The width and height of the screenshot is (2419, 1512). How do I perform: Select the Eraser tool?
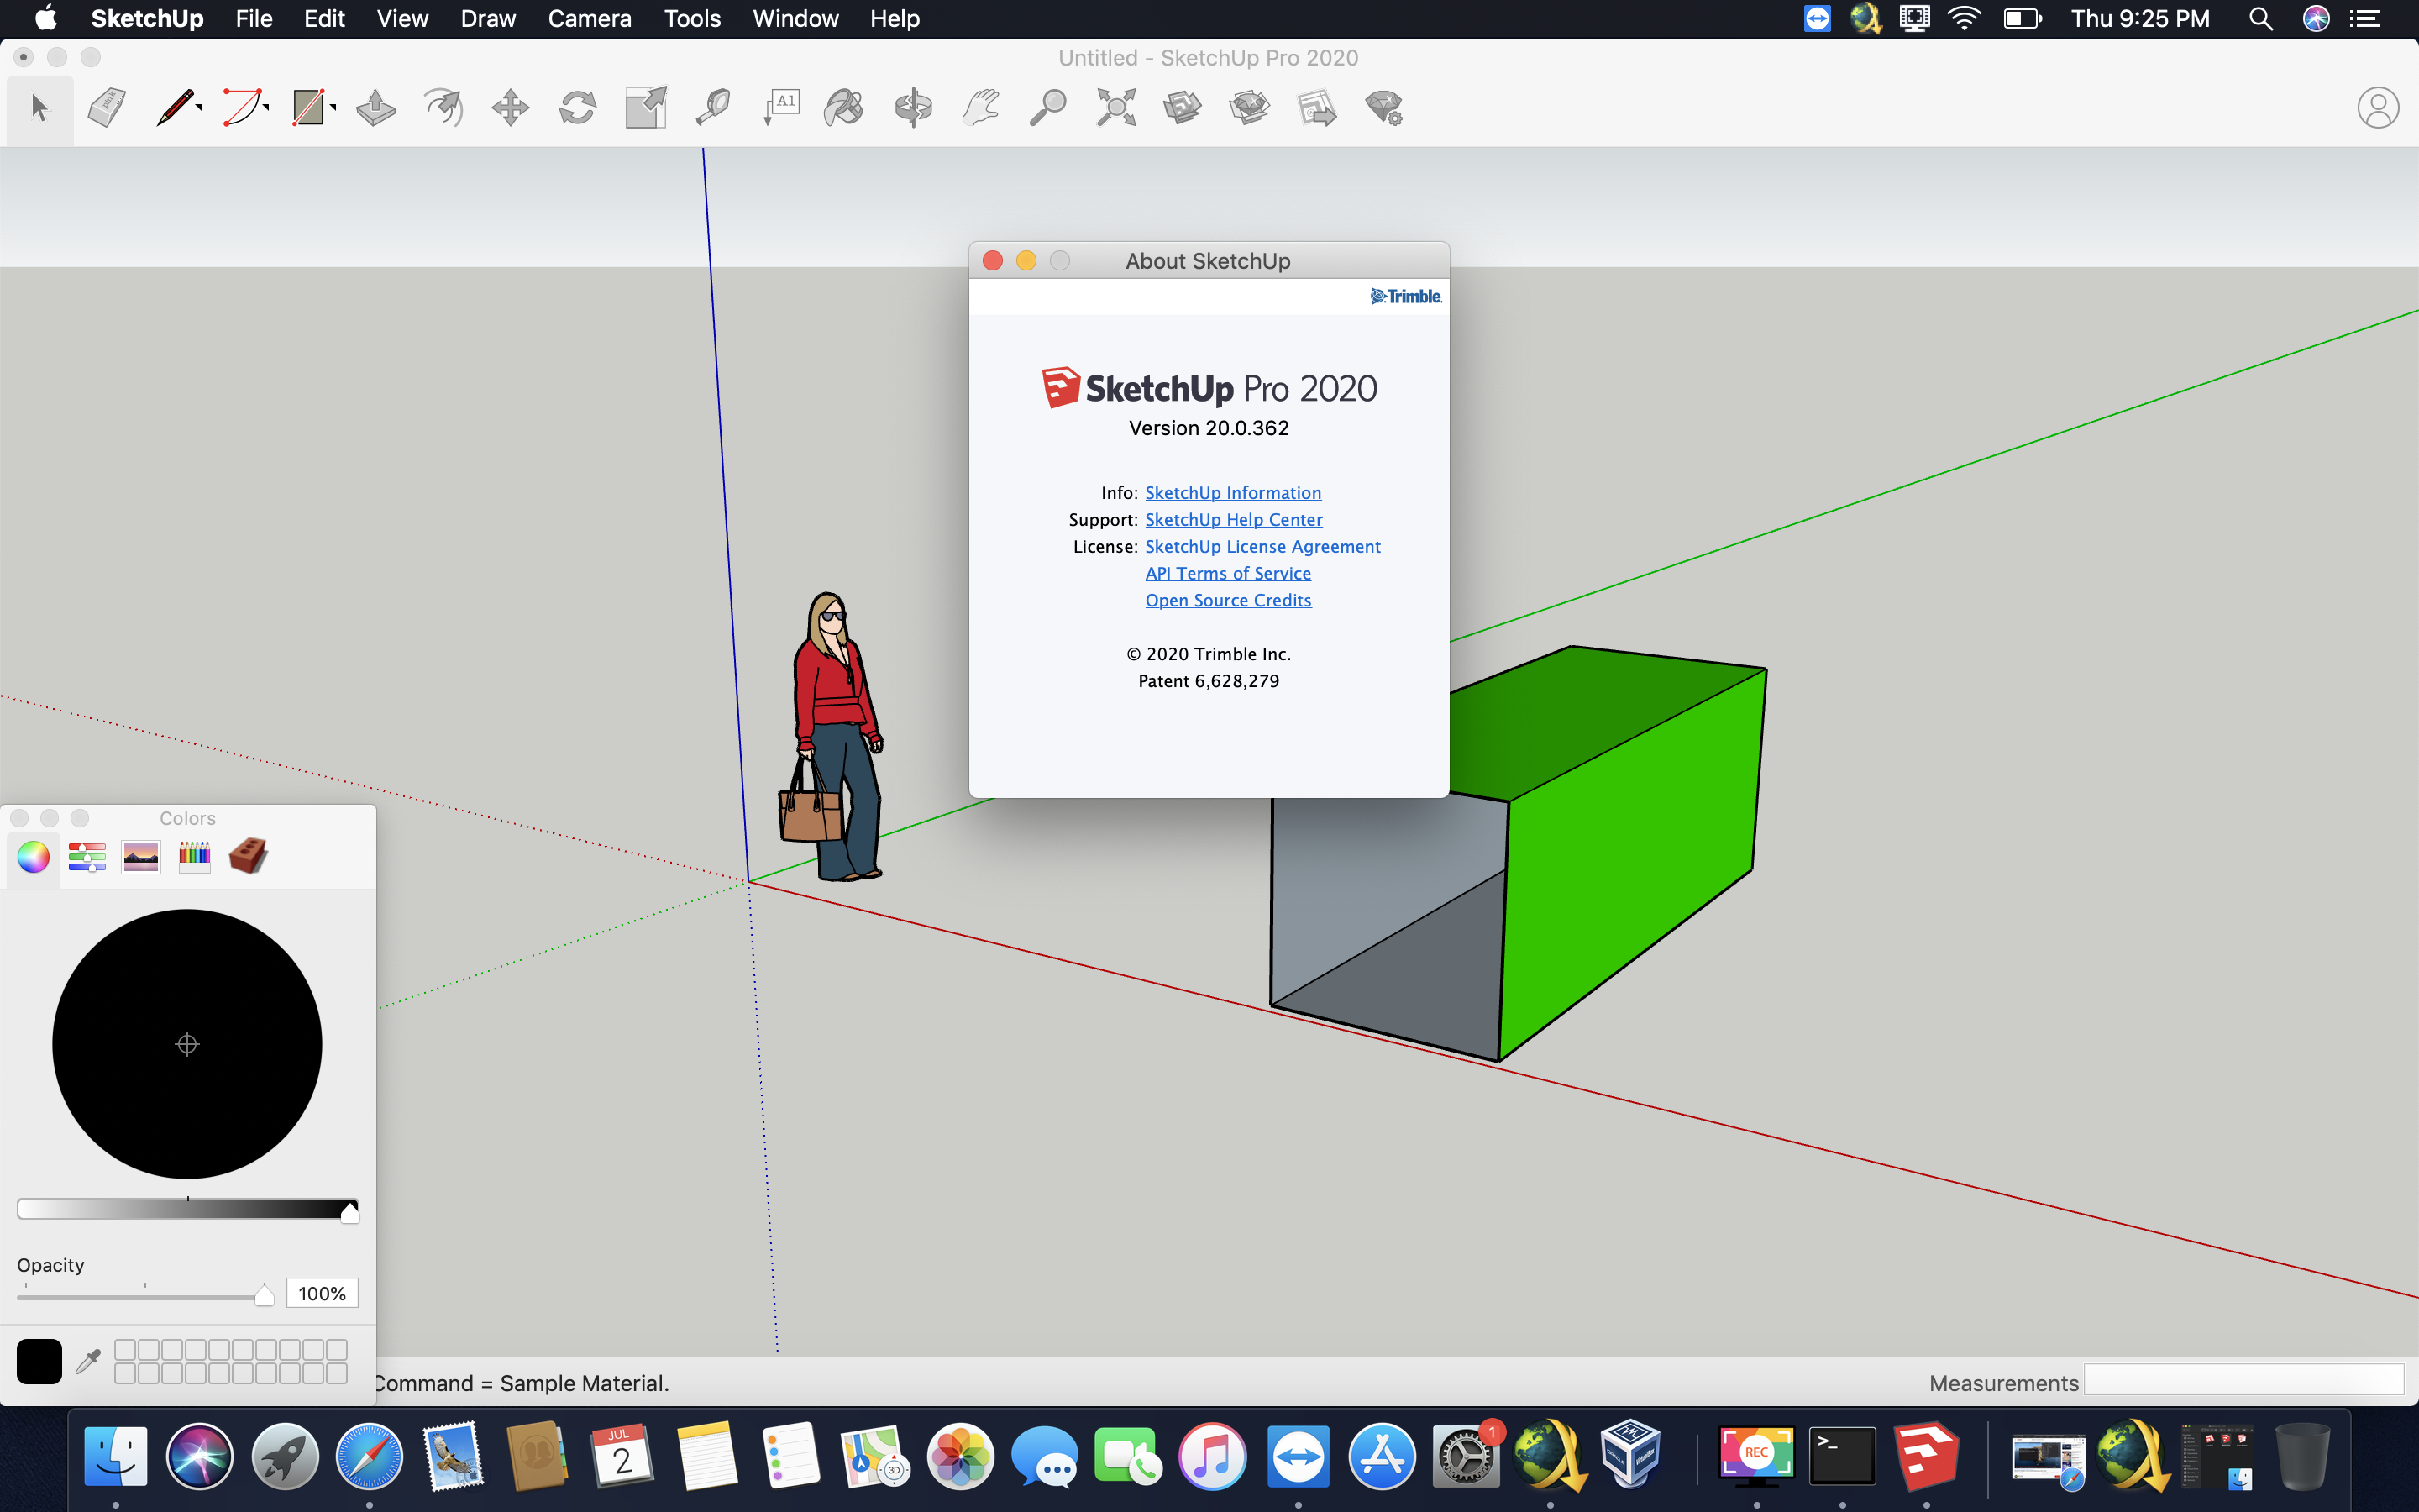click(107, 107)
